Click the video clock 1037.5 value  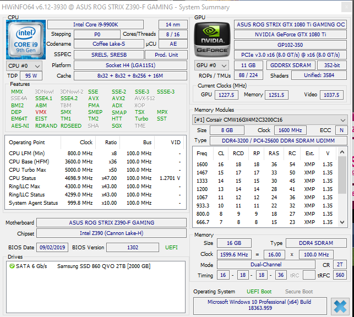tap(331, 95)
